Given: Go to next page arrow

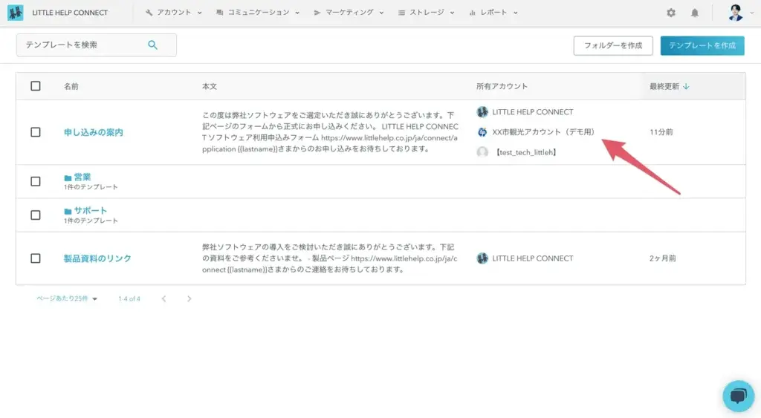Looking at the screenshot, I should 190,298.
